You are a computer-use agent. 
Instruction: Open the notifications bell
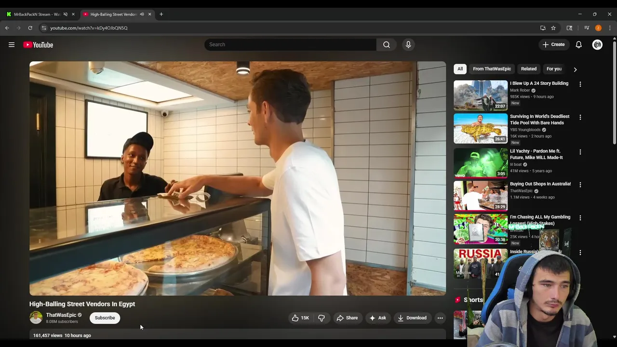tap(578, 45)
